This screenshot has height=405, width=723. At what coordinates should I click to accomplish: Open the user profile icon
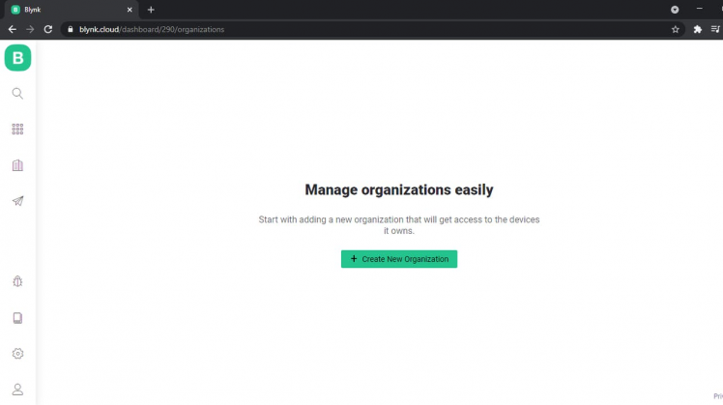[x=17, y=390]
